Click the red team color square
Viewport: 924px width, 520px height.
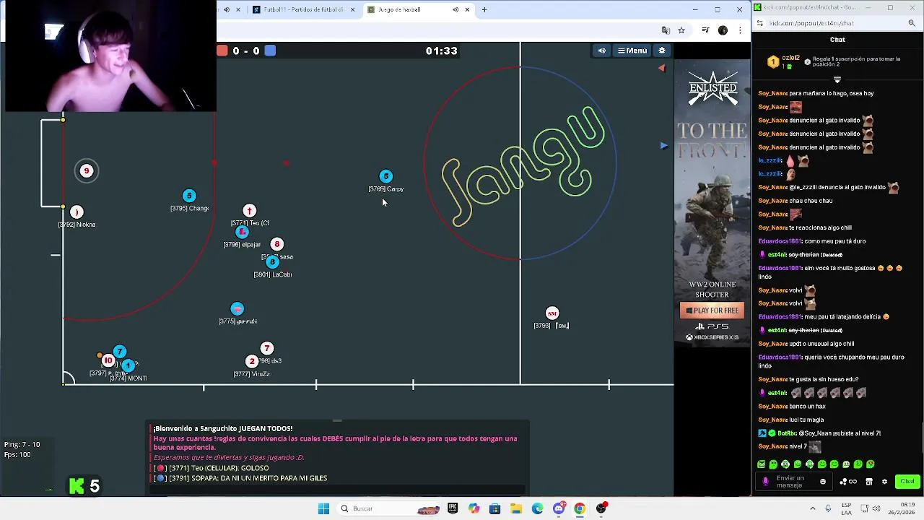[x=222, y=51]
